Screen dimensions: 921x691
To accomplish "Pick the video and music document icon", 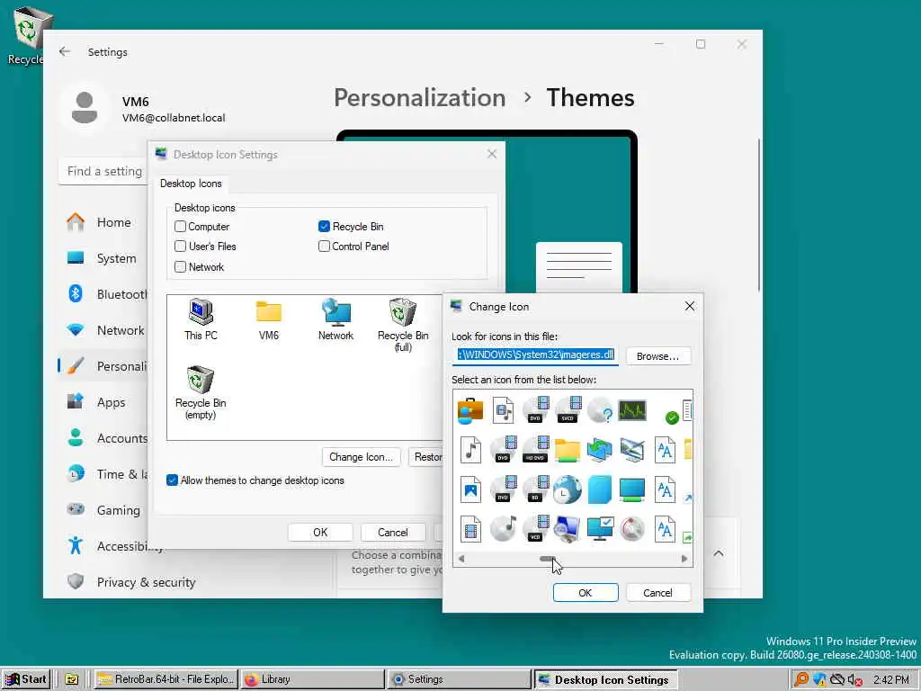I will [x=503, y=410].
